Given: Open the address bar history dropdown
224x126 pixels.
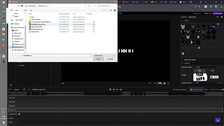Looking at the screenshot, I should [85, 6].
